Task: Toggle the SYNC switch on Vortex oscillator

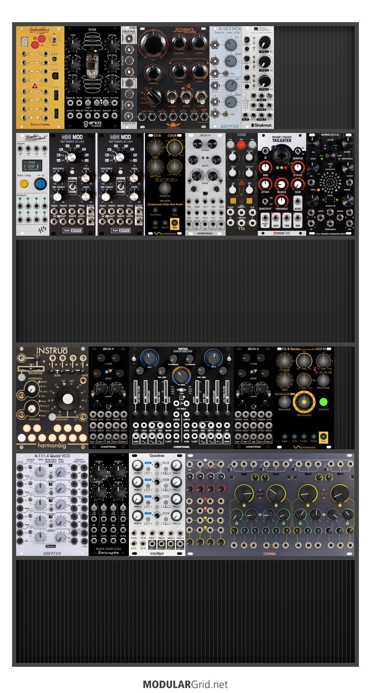Action: tap(181, 390)
